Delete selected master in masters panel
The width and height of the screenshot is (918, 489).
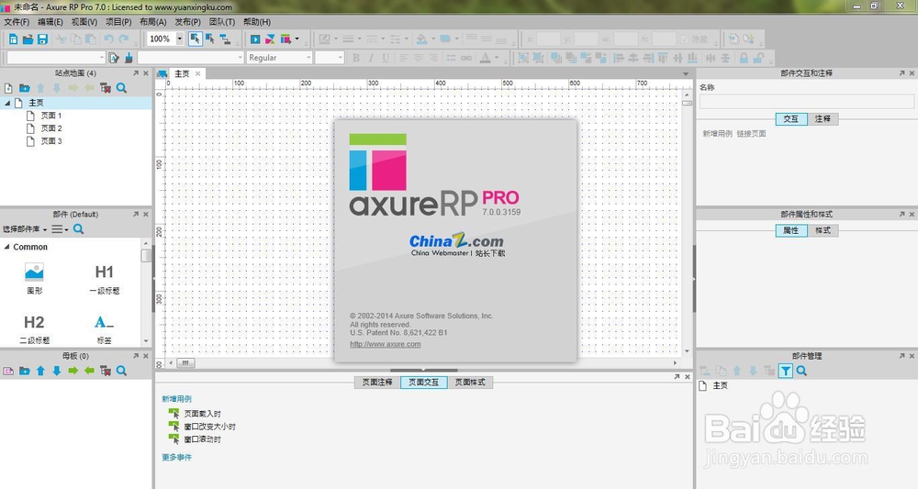tap(106, 371)
